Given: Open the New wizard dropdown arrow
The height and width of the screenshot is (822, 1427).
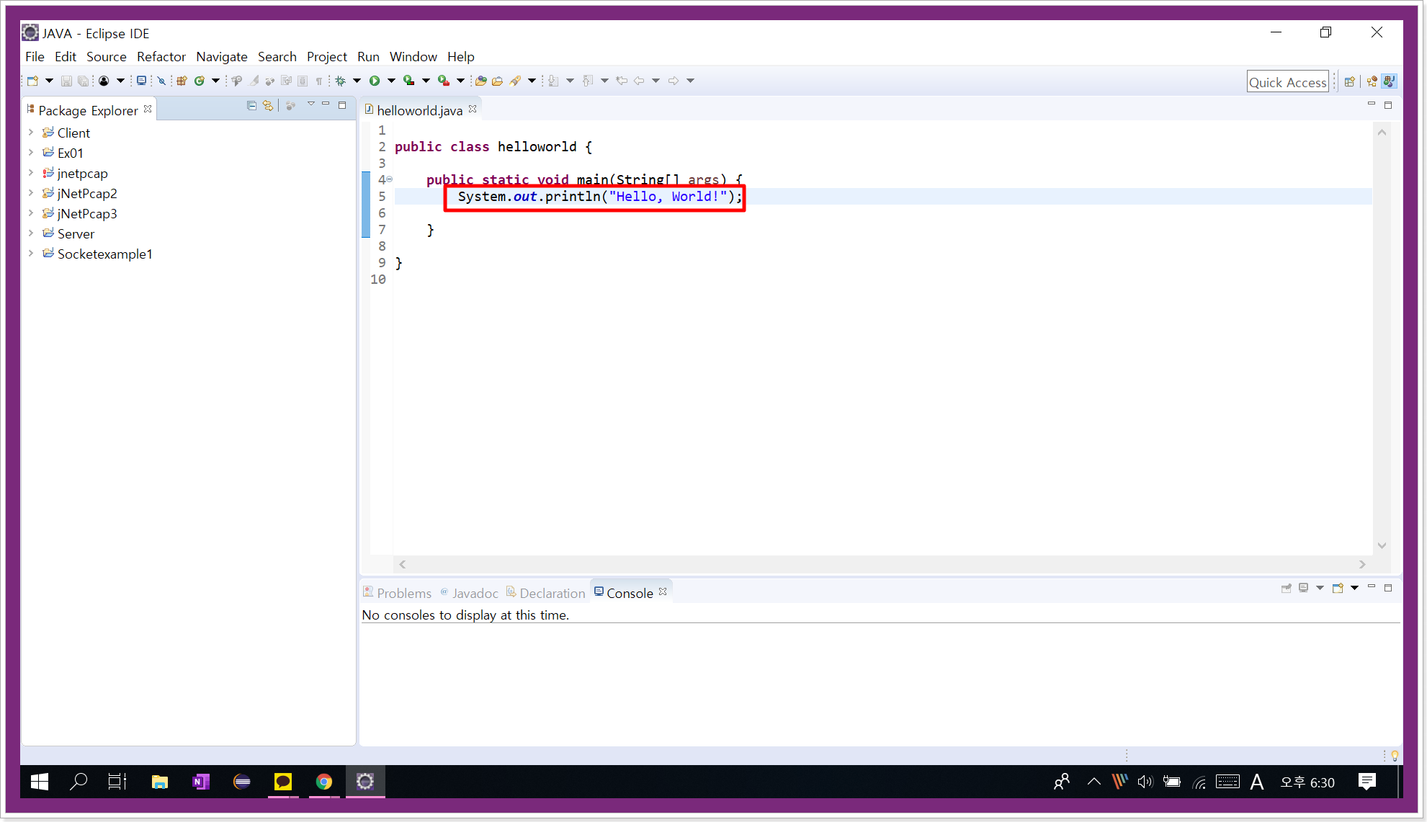Looking at the screenshot, I should click(49, 81).
